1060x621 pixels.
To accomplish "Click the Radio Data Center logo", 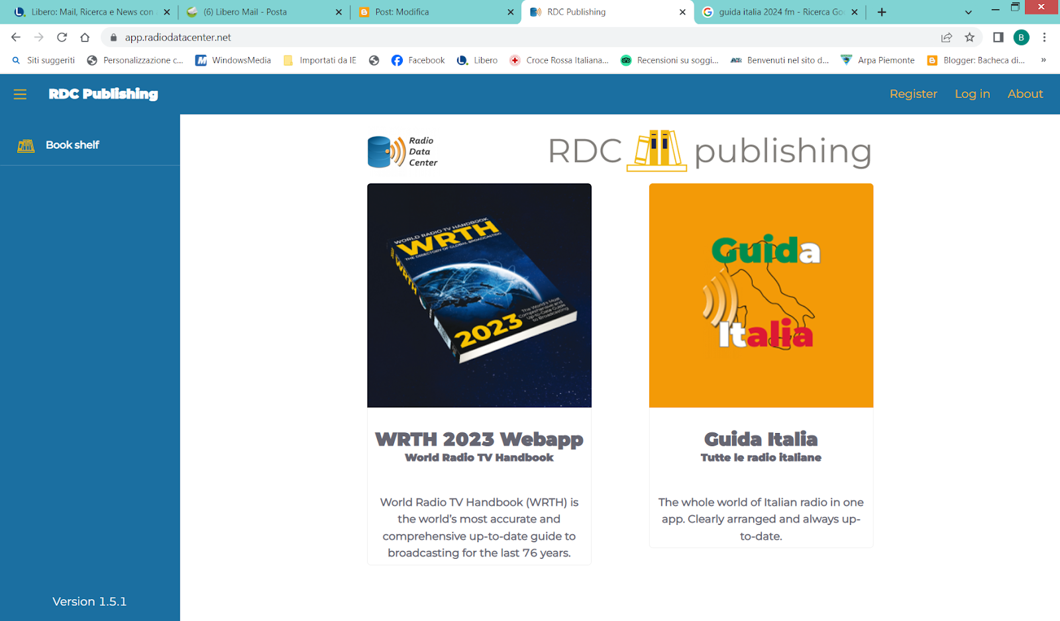I will tap(403, 152).
